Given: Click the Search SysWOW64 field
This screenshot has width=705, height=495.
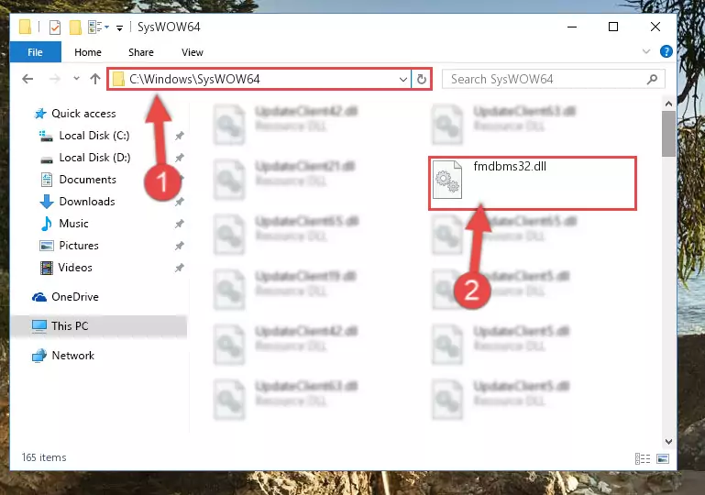Looking at the screenshot, I should click(x=553, y=79).
